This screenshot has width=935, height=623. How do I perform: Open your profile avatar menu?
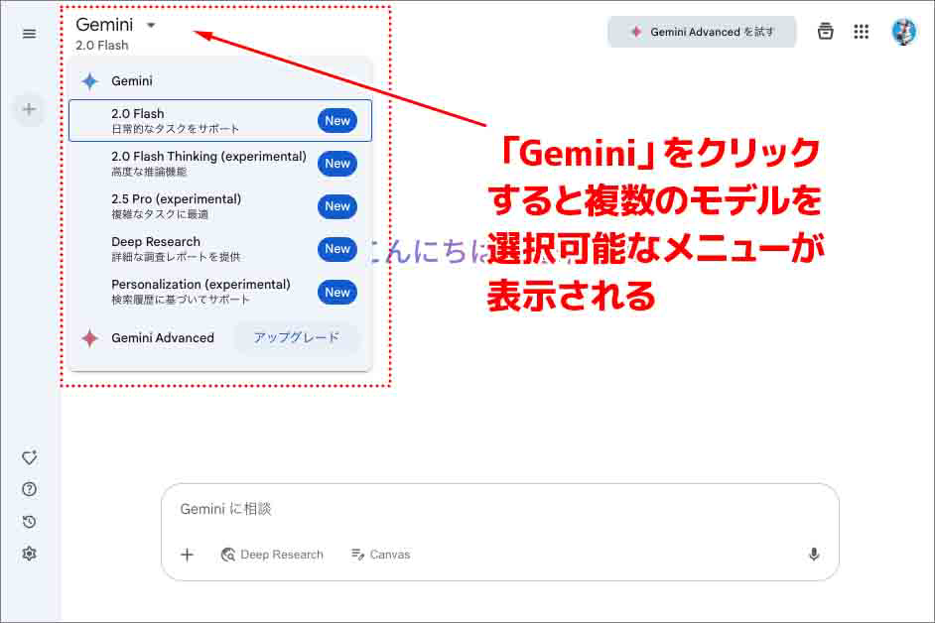click(902, 31)
